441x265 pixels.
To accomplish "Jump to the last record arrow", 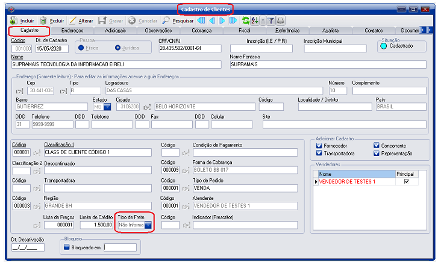I will (x=233, y=20).
